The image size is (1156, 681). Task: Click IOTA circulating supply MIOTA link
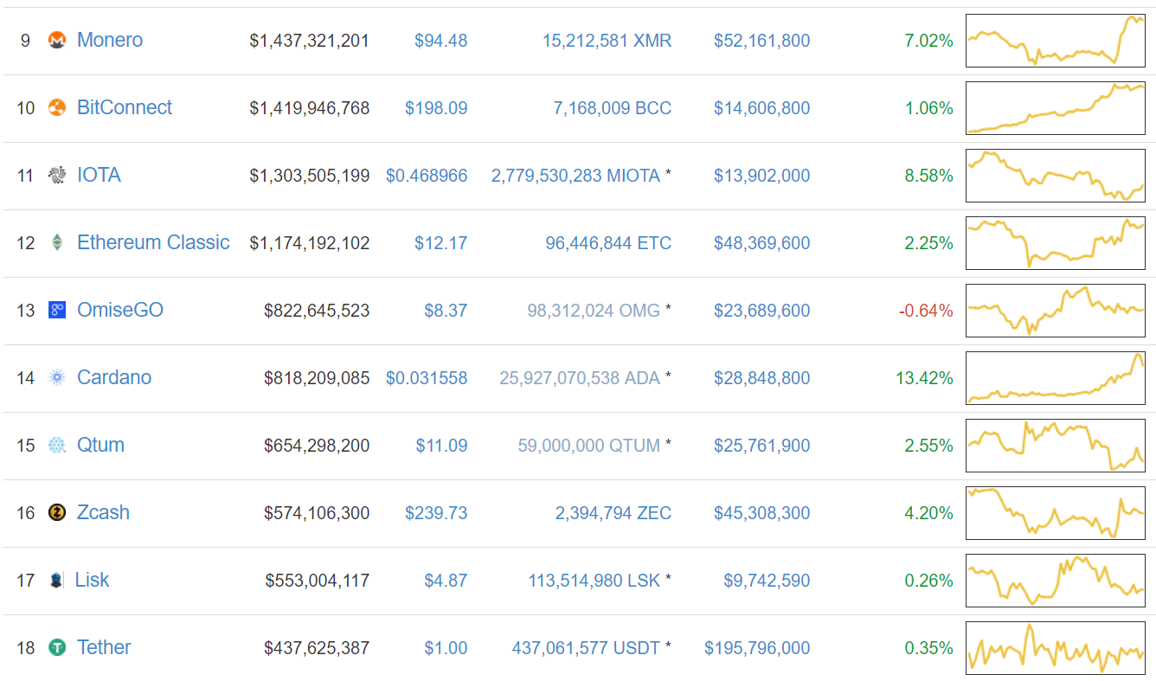click(576, 176)
